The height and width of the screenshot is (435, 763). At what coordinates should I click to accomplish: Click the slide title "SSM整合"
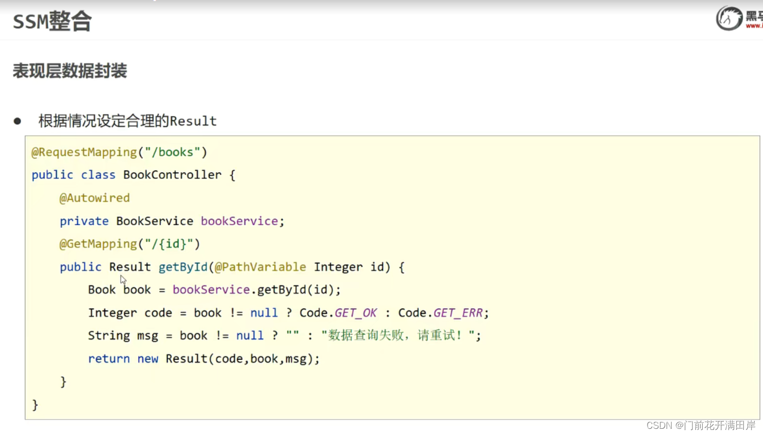[x=52, y=22]
